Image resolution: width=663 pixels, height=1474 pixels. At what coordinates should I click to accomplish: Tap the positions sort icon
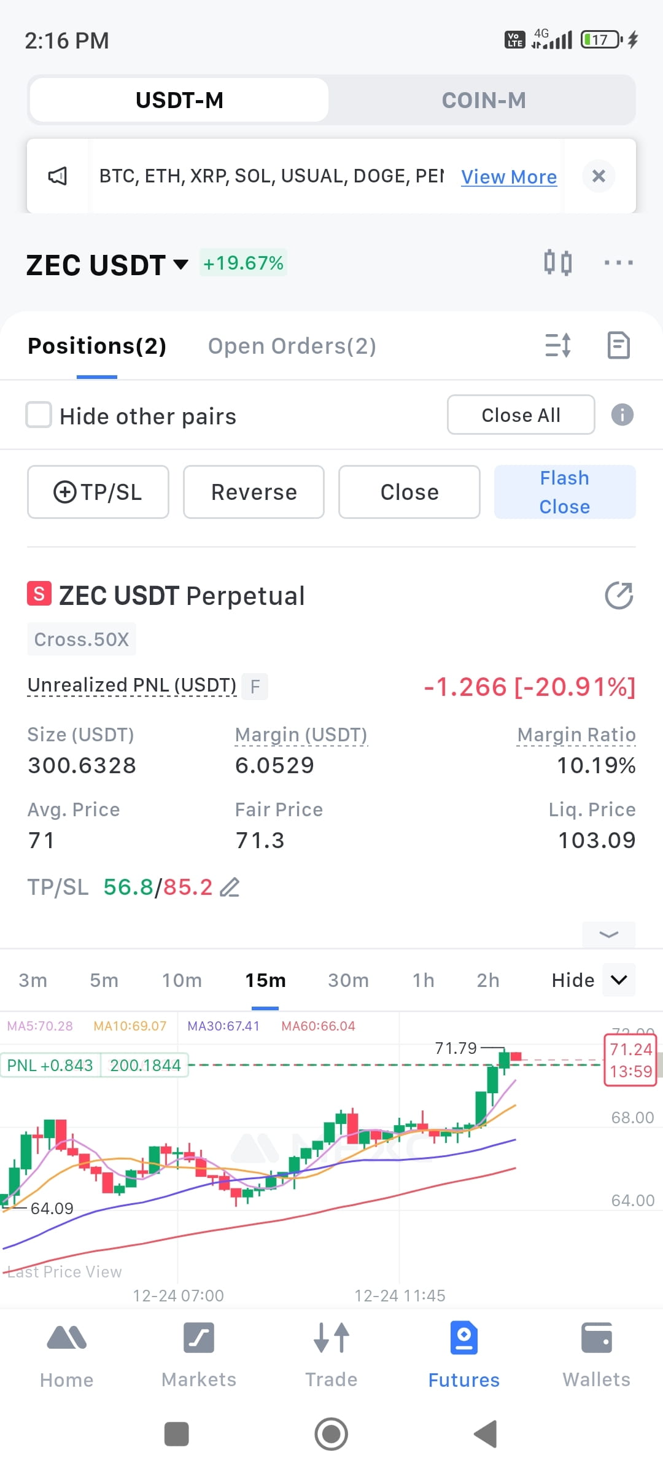pos(558,345)
